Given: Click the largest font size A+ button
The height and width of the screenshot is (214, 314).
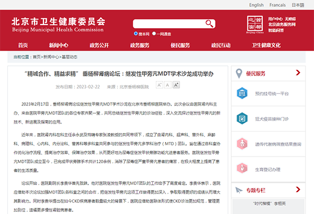Looking at the screenshot, I should click(176, 85).
